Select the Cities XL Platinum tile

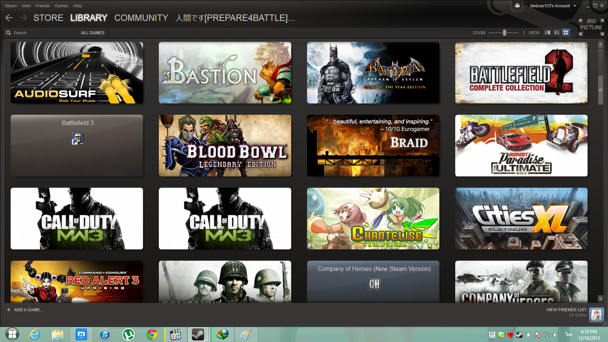(521, 218)
